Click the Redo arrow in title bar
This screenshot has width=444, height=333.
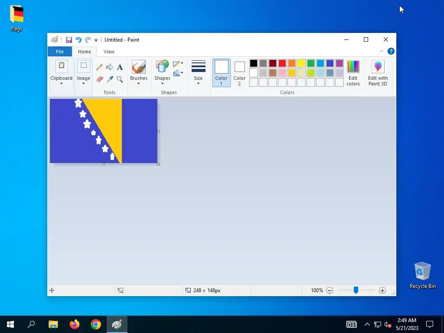coord(88,40)
